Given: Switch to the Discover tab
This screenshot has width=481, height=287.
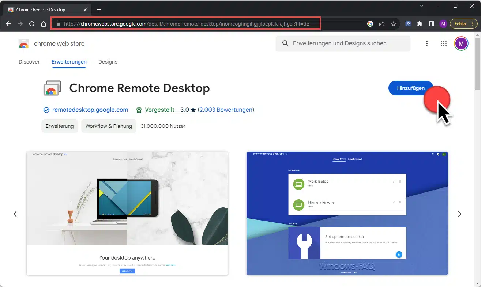Looking at the screenshot, I should [29, 62].
